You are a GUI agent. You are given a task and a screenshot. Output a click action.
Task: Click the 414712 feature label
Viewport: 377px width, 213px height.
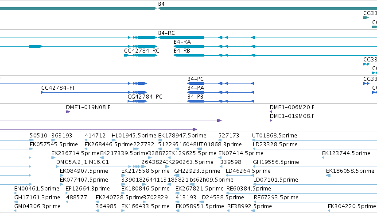[95, 136]
